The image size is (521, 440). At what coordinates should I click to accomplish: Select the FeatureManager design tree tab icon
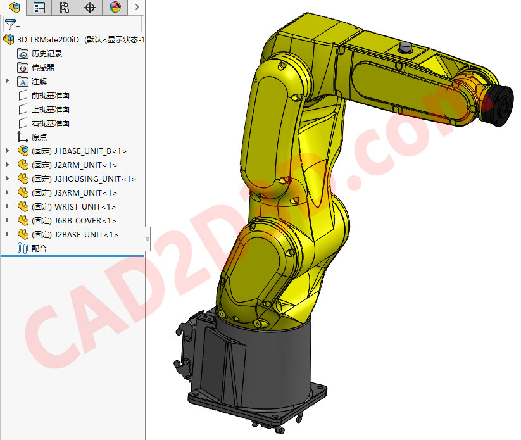[14, 8]
